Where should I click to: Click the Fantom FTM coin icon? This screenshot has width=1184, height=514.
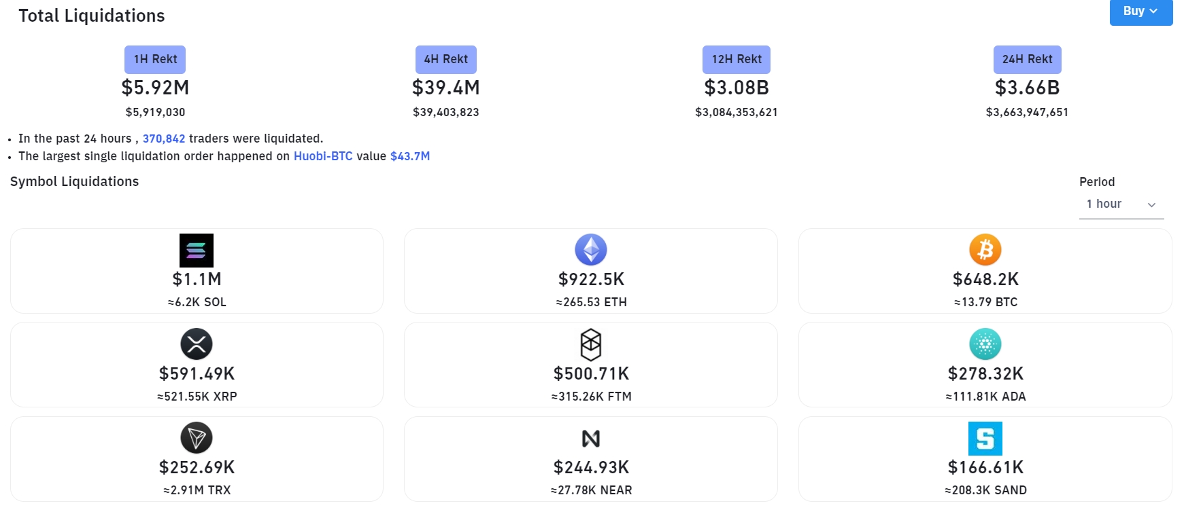click(591, 344)
